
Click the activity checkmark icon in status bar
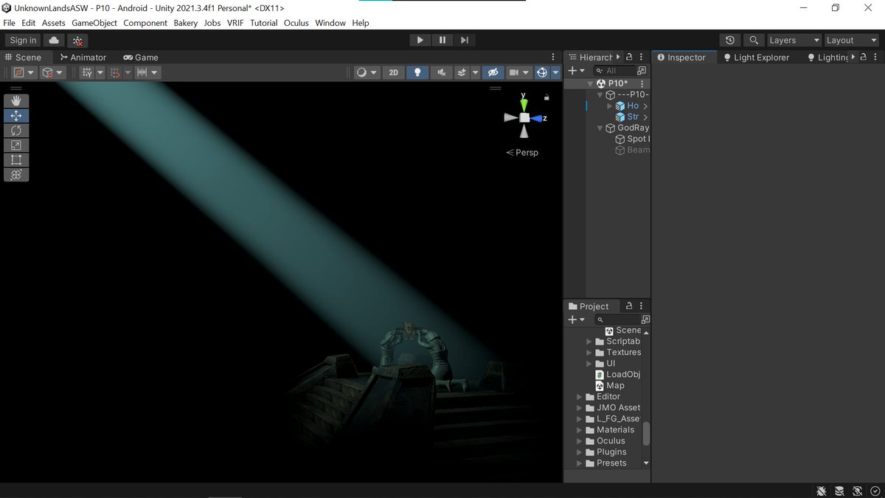click(875, 491)
